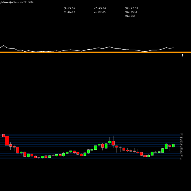Select the most recent green candle
The height and width of the screenshot is (191, 191).
pos(173,146)
